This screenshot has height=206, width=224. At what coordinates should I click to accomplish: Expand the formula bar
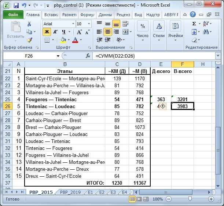(x=218, y=55)
